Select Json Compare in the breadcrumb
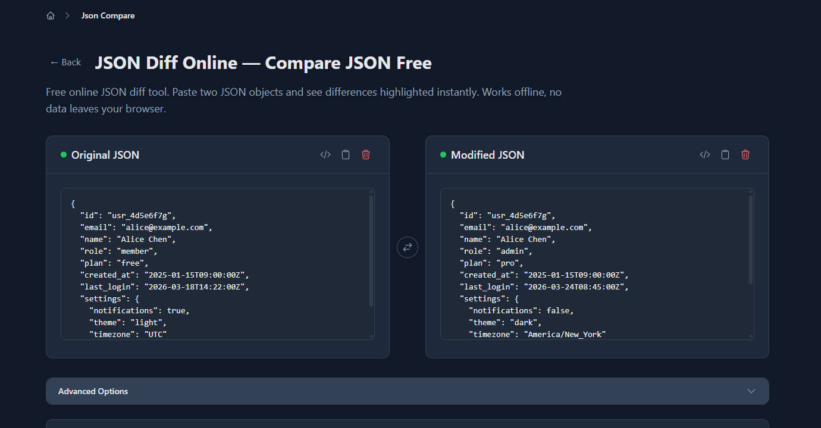Image resolution: width=821 pixels, height=428 pixels. (x=108, y=15)
